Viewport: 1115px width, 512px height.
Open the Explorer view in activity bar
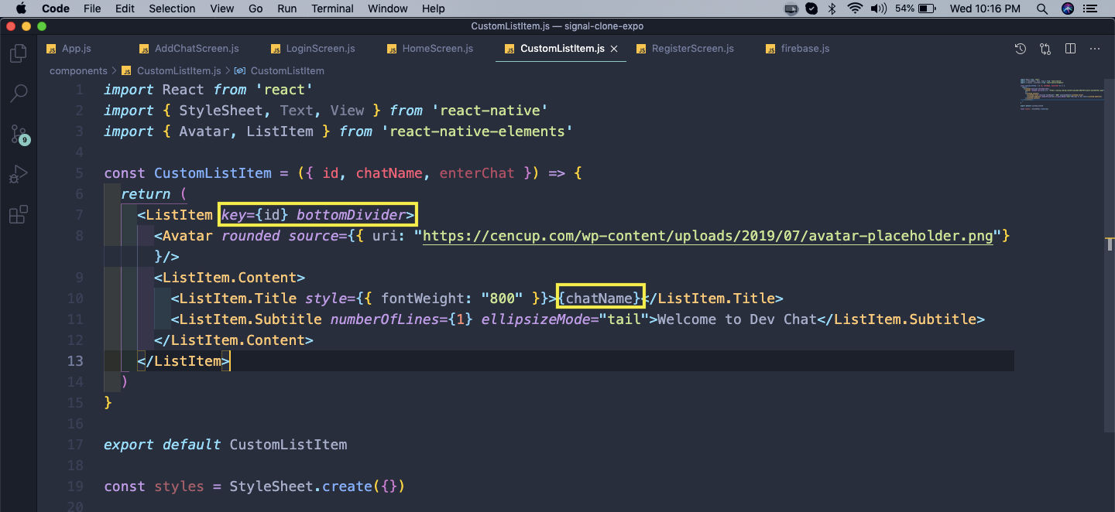[x=18, y=53]
